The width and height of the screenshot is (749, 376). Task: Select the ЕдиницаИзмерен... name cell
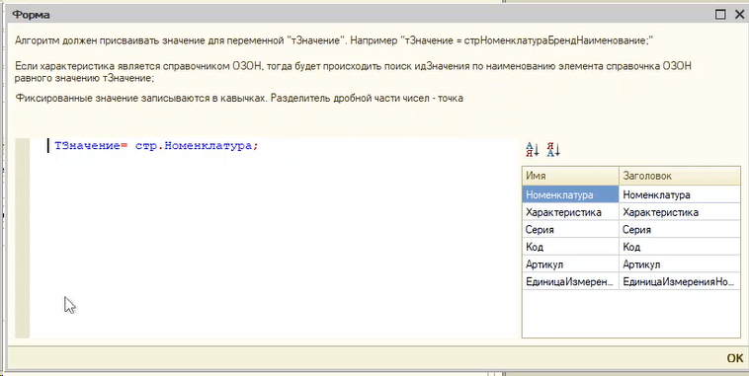pyautogui.click(x=570, y=282)
